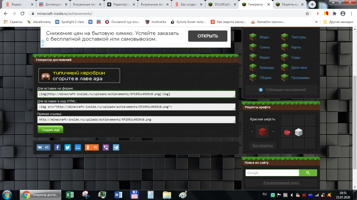Switch to the Редактор tab

(x=120, y=5)
